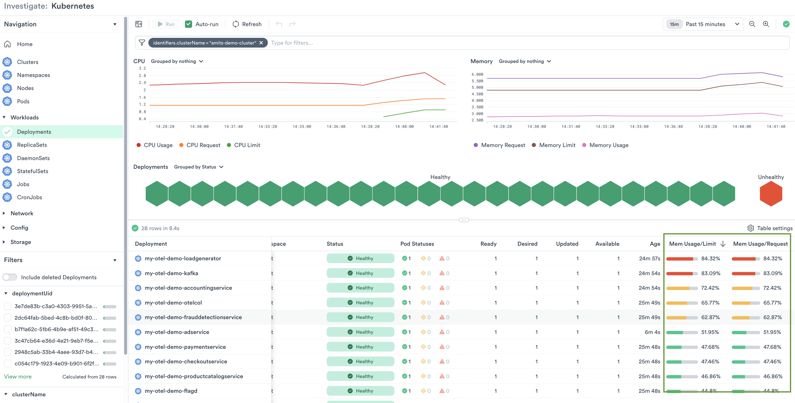This screenshot has width=795, height=403.
Task: Check the 3e7de83b deploymentUid checkbox
Action: pyautogui.click(x=8, y=306)
